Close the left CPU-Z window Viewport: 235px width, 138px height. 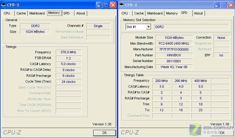pyautogui.click(x=113, y=5)
